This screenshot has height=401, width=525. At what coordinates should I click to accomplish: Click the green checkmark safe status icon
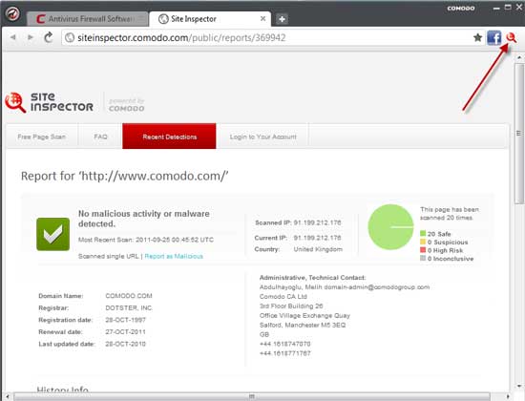click(52, 234)
